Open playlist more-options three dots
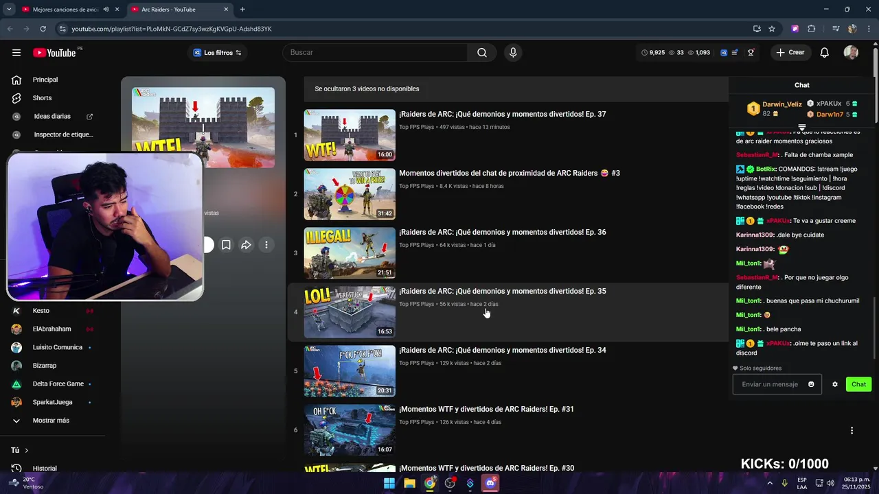879x494 pixels. [266, 245]
